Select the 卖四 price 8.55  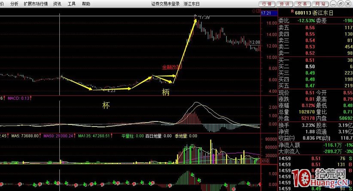pyautogui.click(x=310, y=34)
